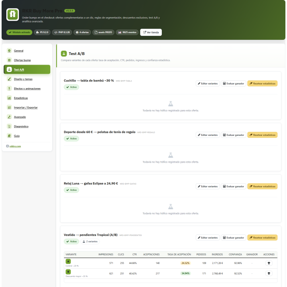Click the CONFIANZA column header
This screenshot has width=287, height=287.
[x=235, y=254]
